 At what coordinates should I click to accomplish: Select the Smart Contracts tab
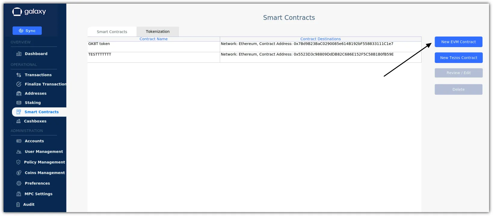point(112,32)
